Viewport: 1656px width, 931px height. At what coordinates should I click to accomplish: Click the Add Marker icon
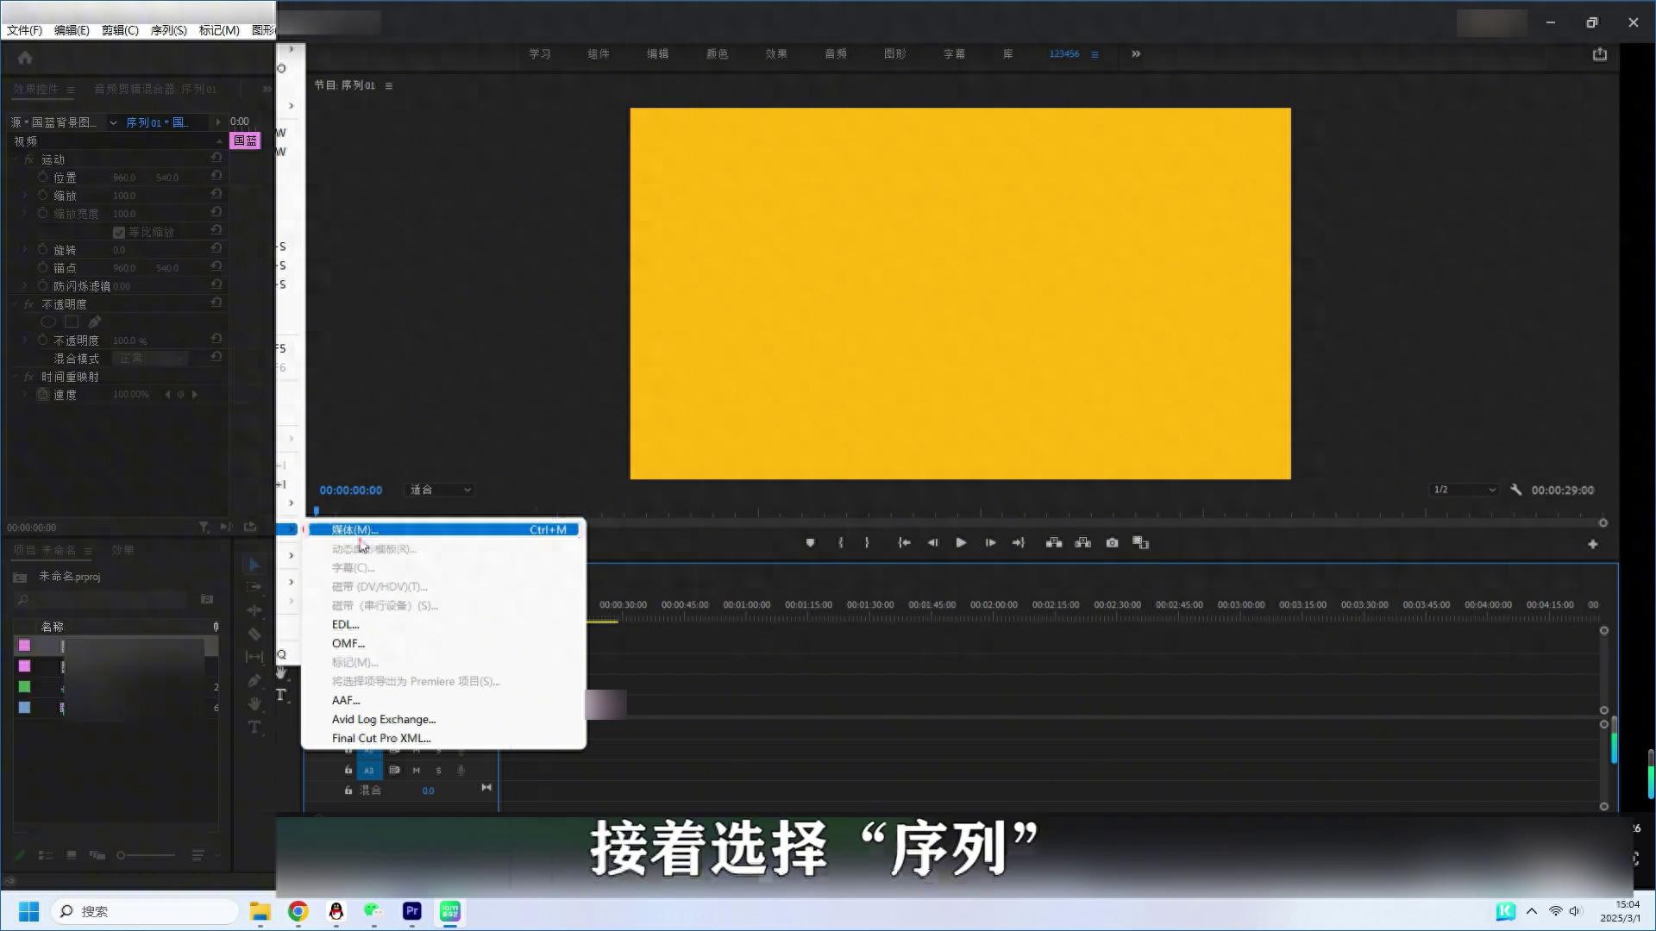pyautogui.click(x=810, y=543)
